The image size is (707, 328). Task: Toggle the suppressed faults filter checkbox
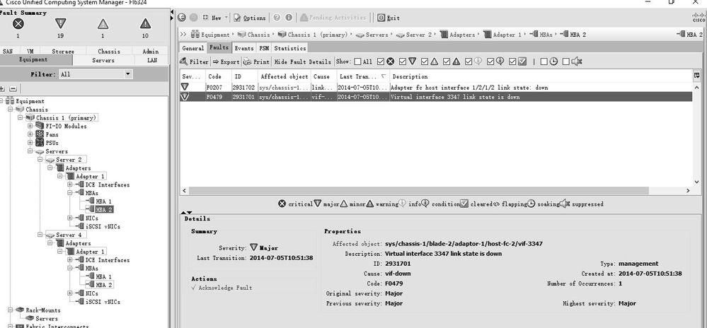tap(566, 61)
